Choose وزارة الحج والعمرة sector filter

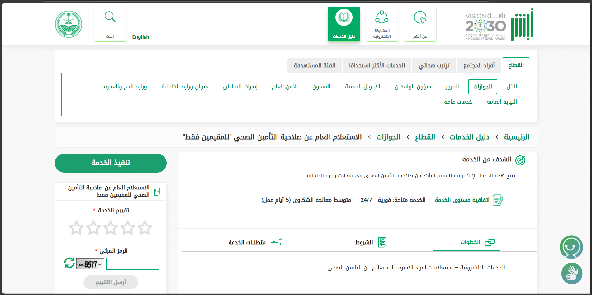point(125,87)
